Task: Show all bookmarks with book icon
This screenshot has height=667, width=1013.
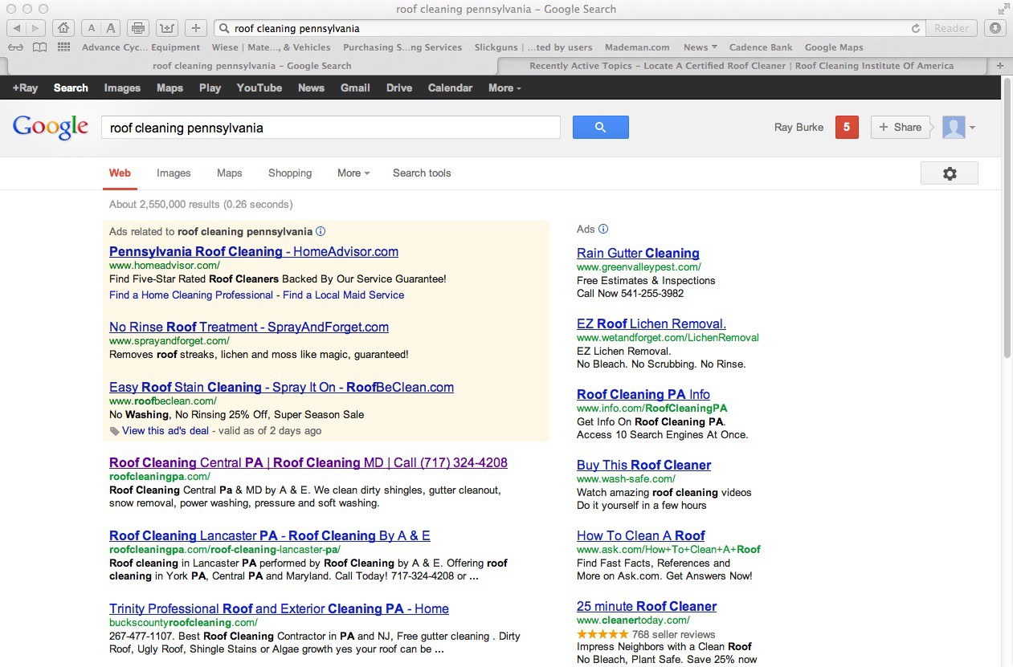Action: coord(39,47)
